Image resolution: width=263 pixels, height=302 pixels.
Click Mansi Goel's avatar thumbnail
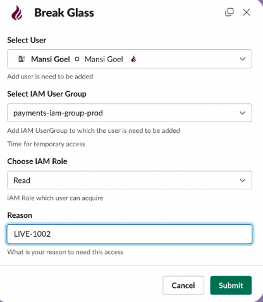tap(21, 59)
